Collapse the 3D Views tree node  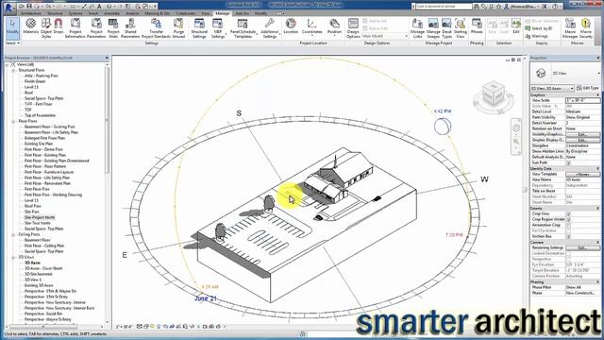click(13, 257)
